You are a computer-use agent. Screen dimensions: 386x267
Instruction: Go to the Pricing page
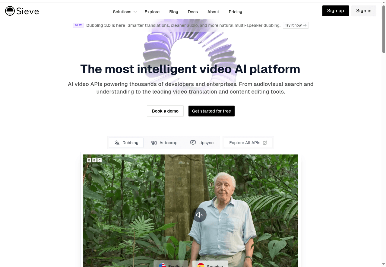[x=236, y=12]
